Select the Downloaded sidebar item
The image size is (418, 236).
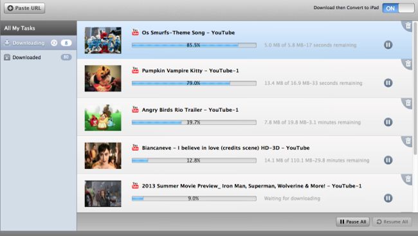[x=39, y=57]
